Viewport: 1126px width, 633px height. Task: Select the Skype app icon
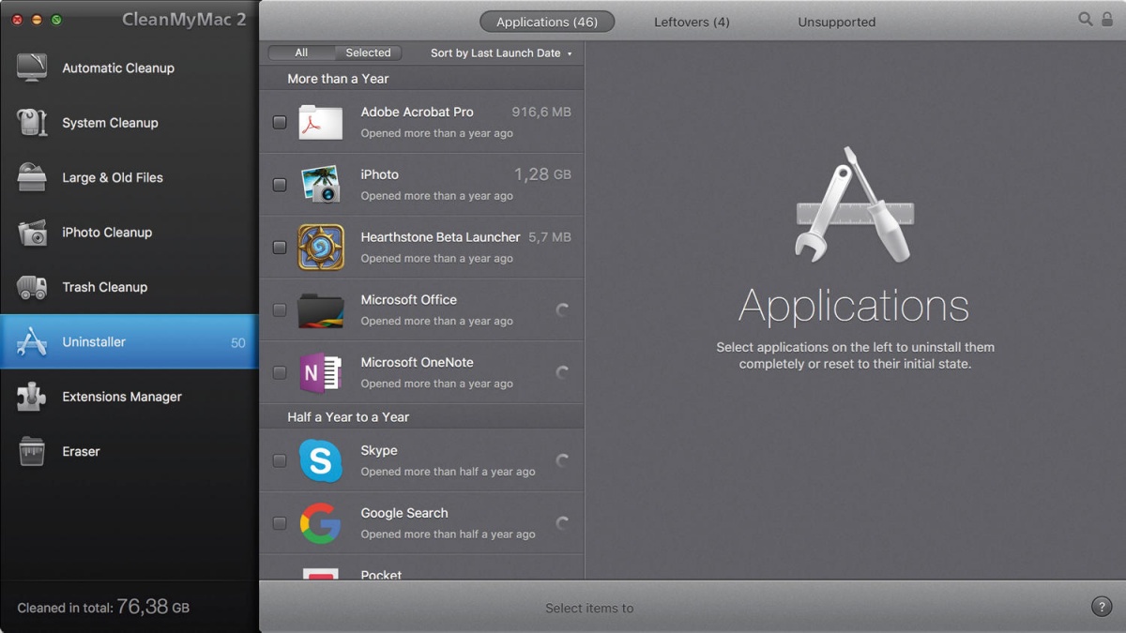coord(321,460)
